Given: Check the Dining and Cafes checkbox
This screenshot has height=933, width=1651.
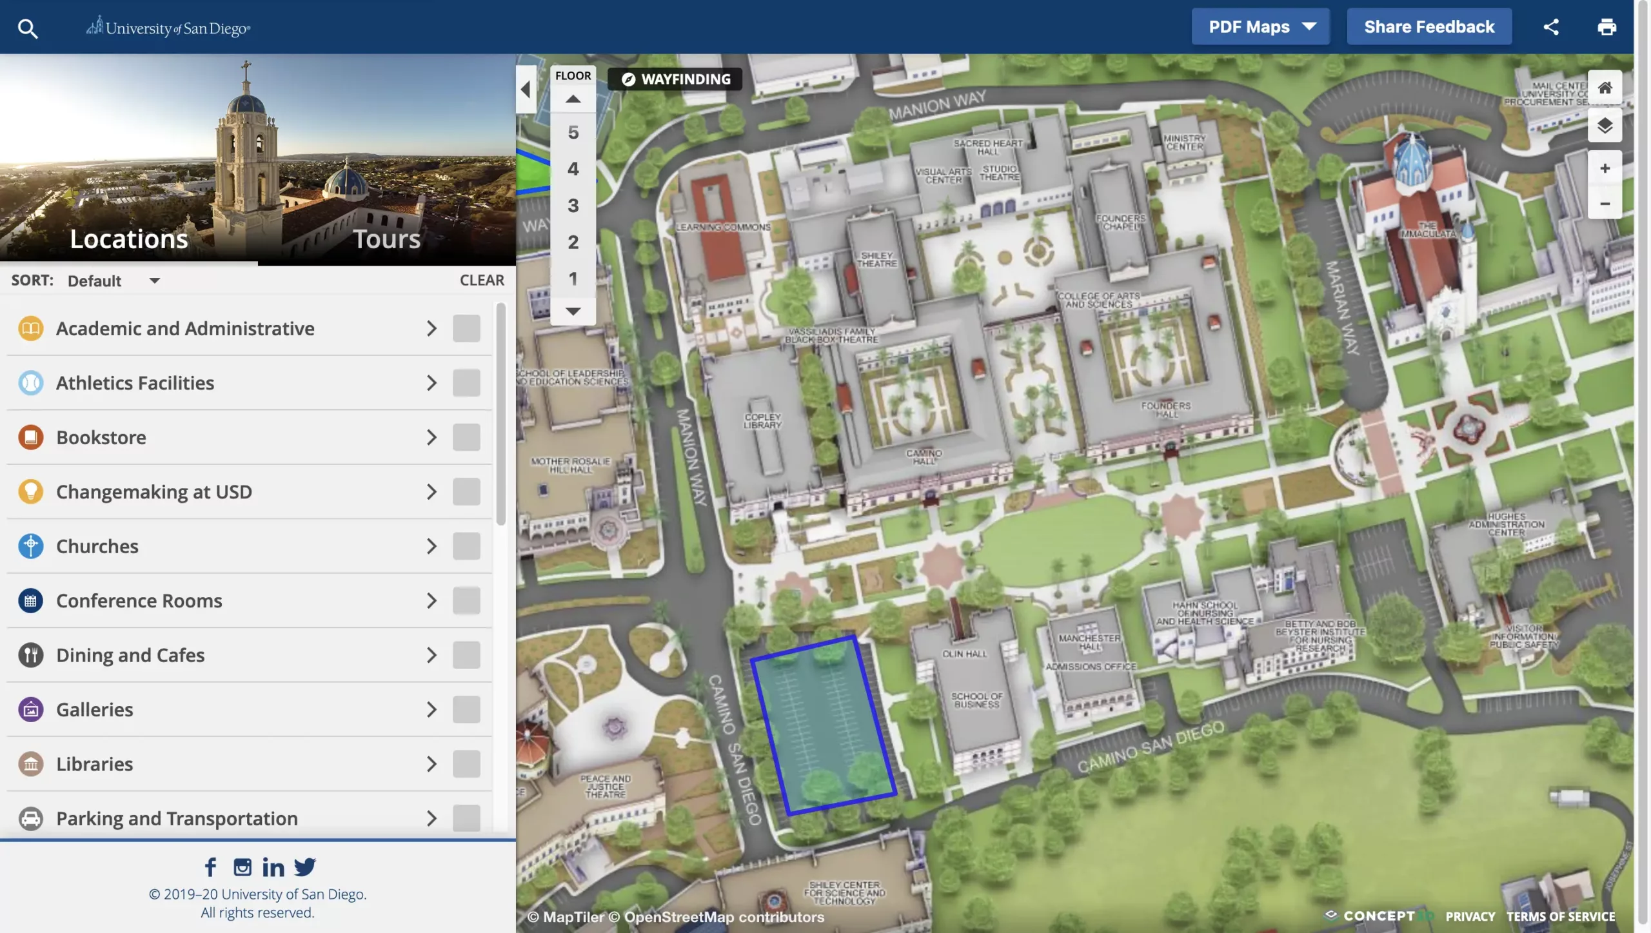Looking at the screenshot, I should [x=466, y=655].
